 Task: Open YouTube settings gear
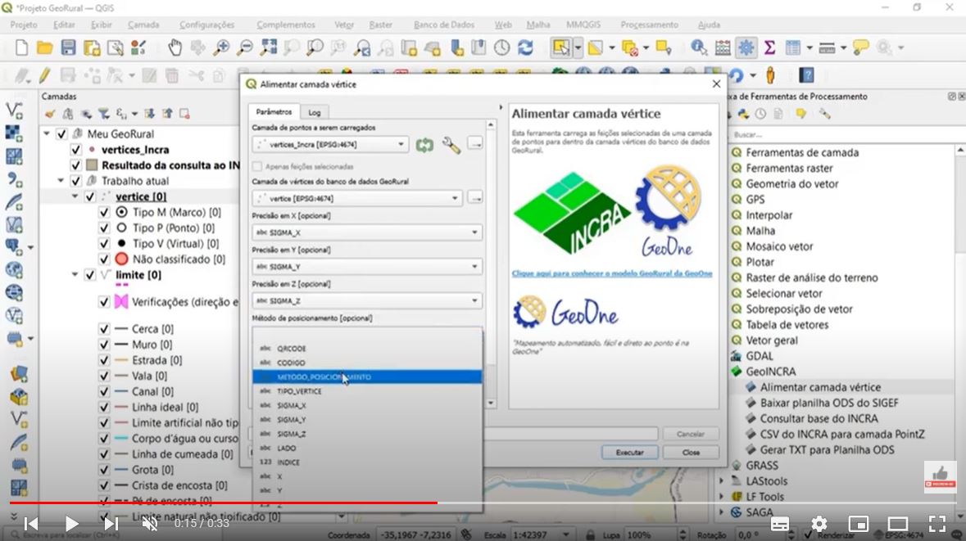click(x=819, y=524)
